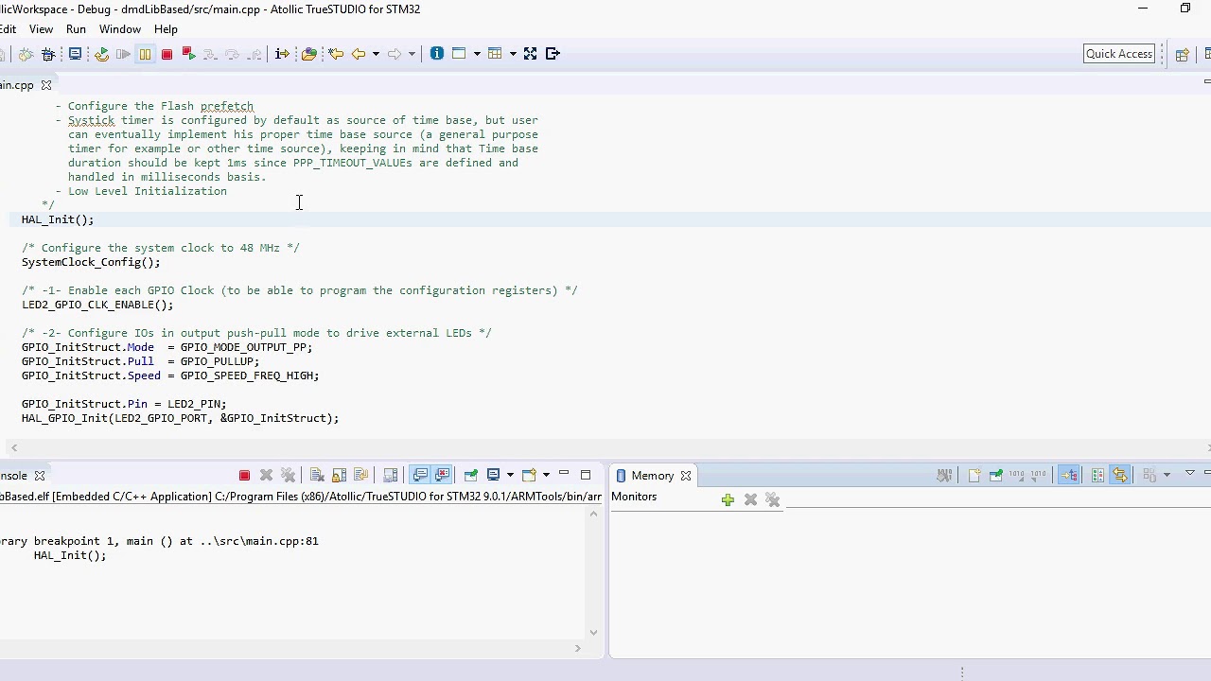Screen dimensions: 1211x681
Task: Click the window layout icon in toolbar
Action: point(459,54)
